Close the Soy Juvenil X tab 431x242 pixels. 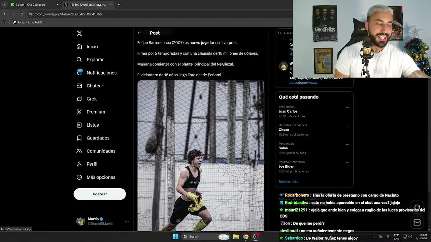click(x=111, y=5)
